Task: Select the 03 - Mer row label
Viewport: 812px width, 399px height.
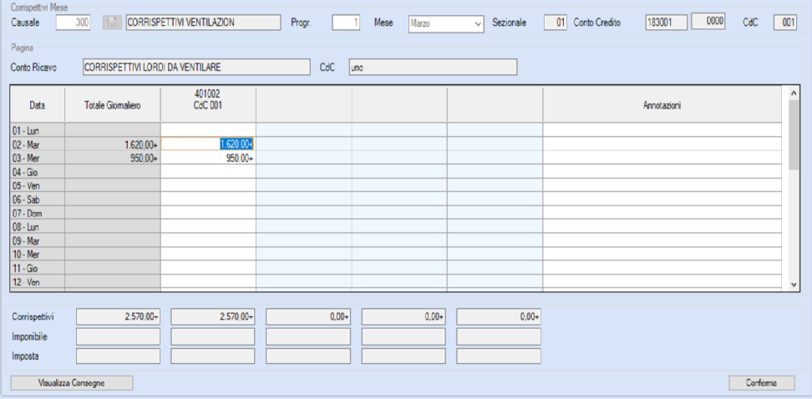Action: coord(38,159)
